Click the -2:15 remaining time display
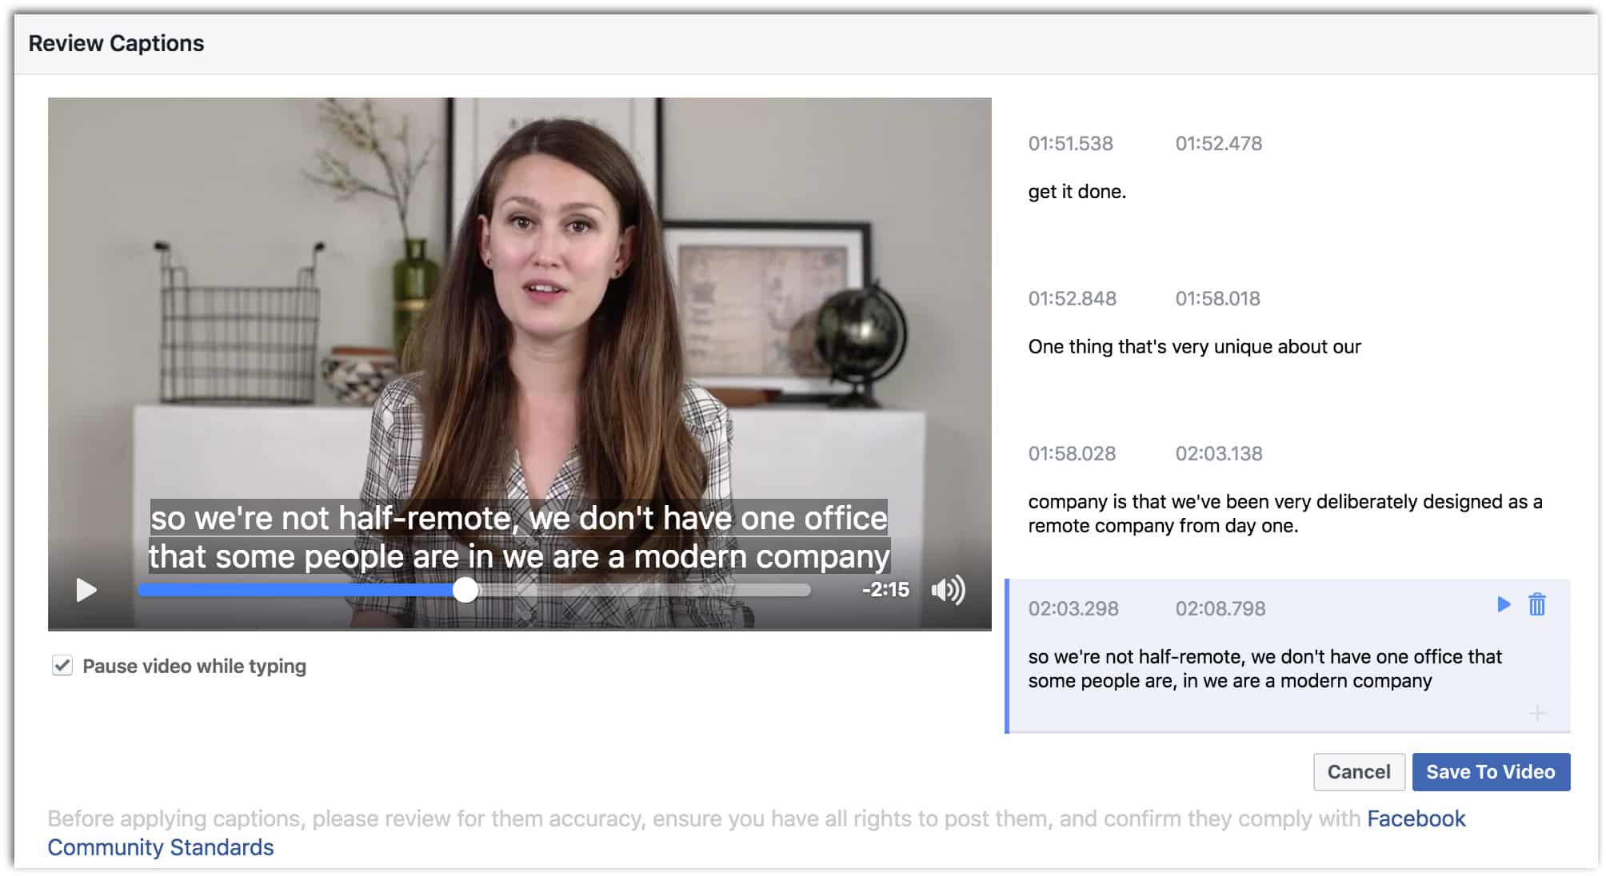 pyautogui.click(x=885, y=590)
